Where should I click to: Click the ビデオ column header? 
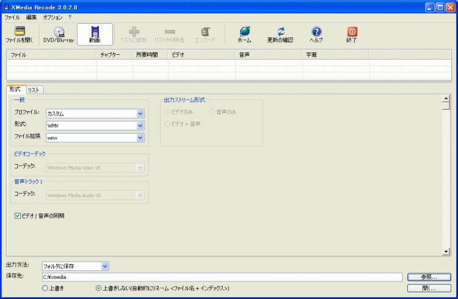[x=202, y=54]
